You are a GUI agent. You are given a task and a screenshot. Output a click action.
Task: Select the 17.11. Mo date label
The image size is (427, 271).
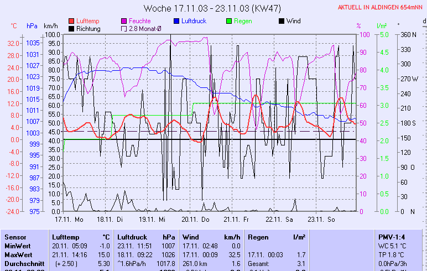pos(69,219)
